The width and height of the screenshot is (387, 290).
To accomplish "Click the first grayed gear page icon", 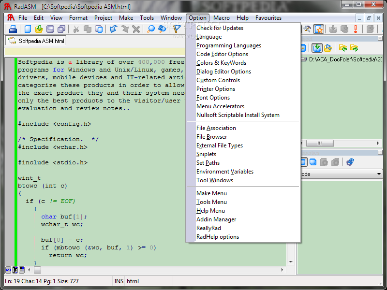I will [x=324, y=162].
